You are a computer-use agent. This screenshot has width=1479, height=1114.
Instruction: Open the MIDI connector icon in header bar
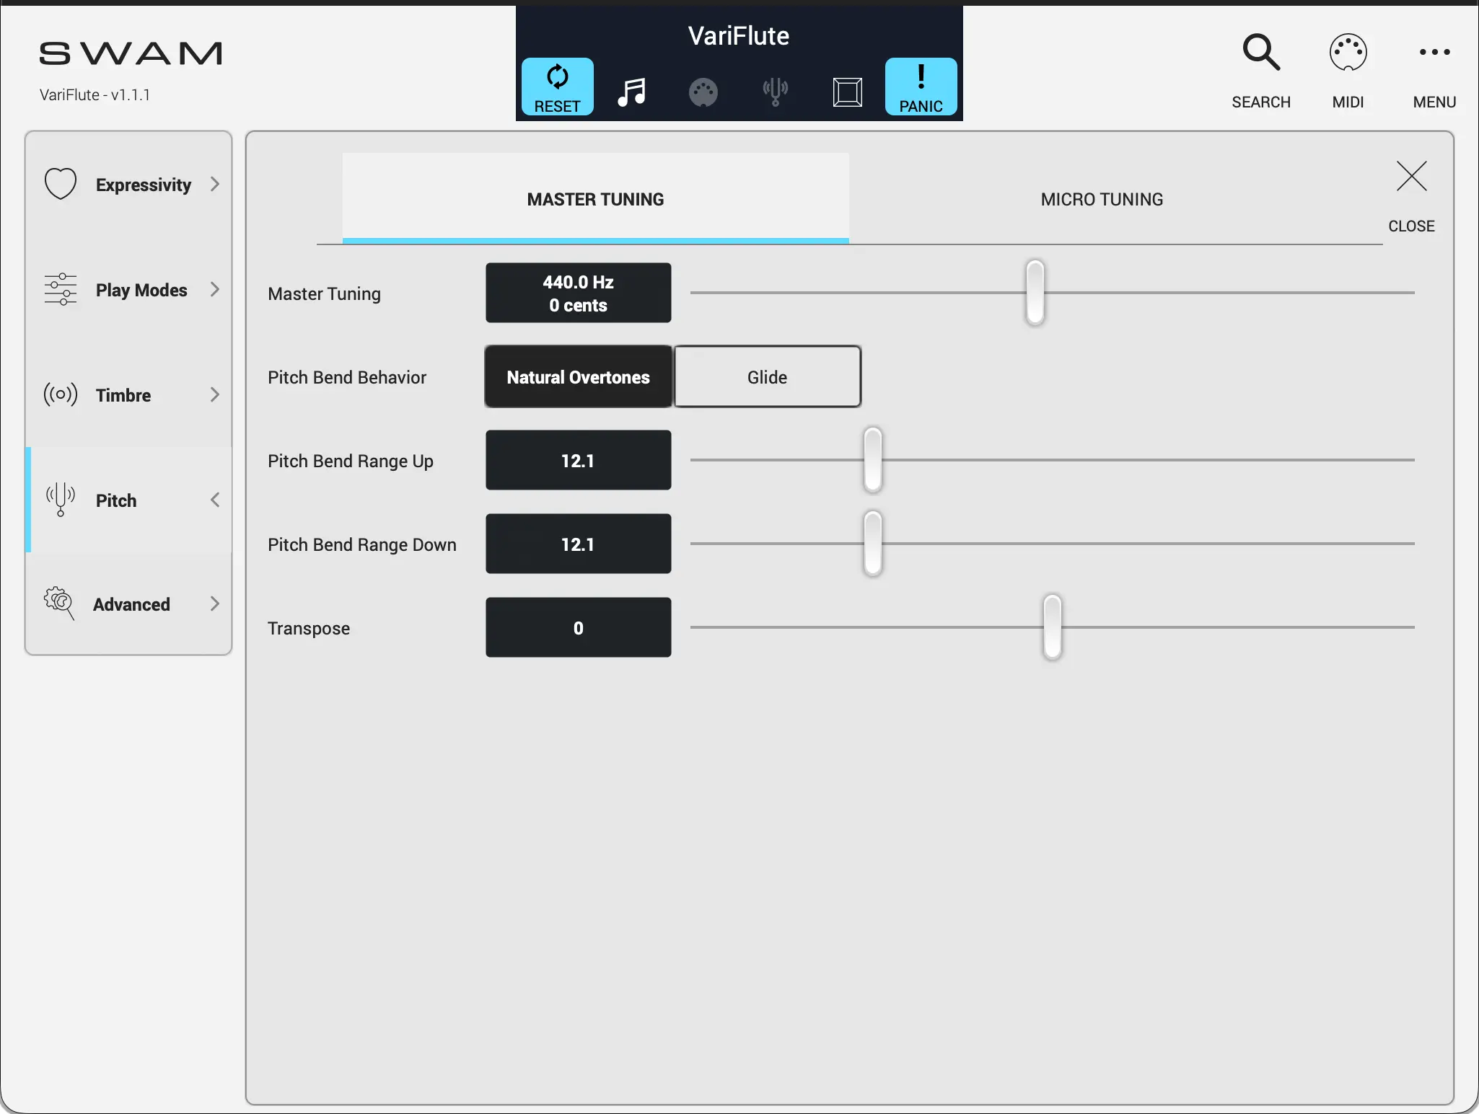[703, 92]
